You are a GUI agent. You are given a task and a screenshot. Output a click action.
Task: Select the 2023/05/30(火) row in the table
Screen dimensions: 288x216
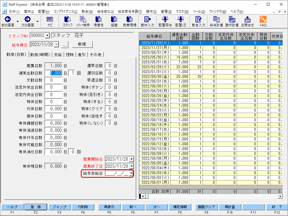211,57
